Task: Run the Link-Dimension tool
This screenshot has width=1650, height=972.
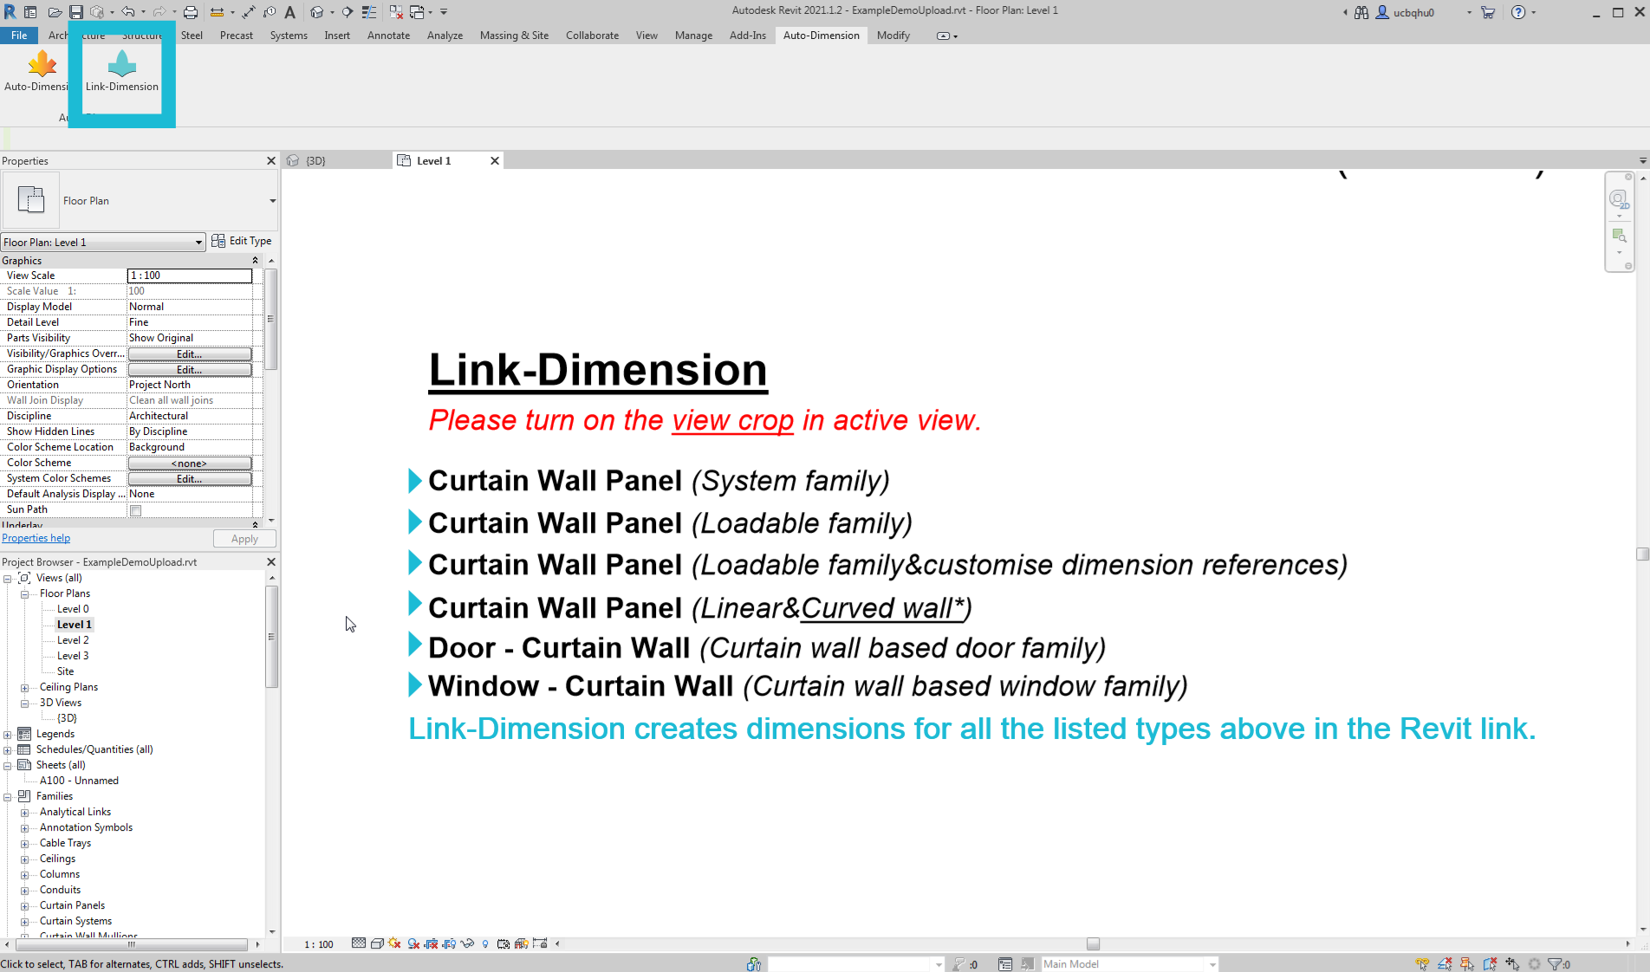Action: (122, 71)
